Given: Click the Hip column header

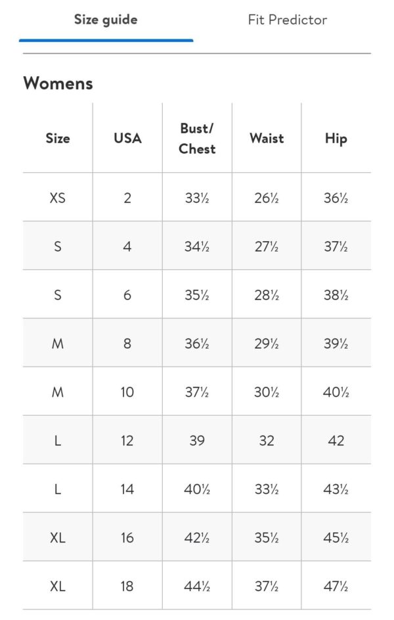Looking at the screenshot, I should pyautogui.click(x=336, y=139).
